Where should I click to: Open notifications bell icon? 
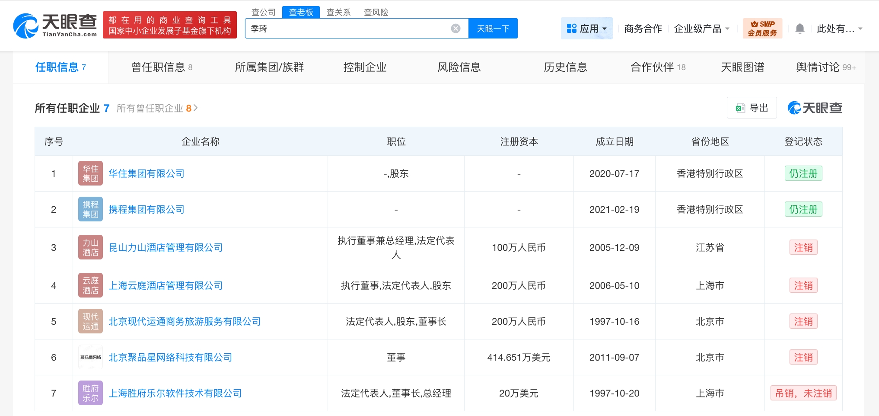click(x=799, y=29)
